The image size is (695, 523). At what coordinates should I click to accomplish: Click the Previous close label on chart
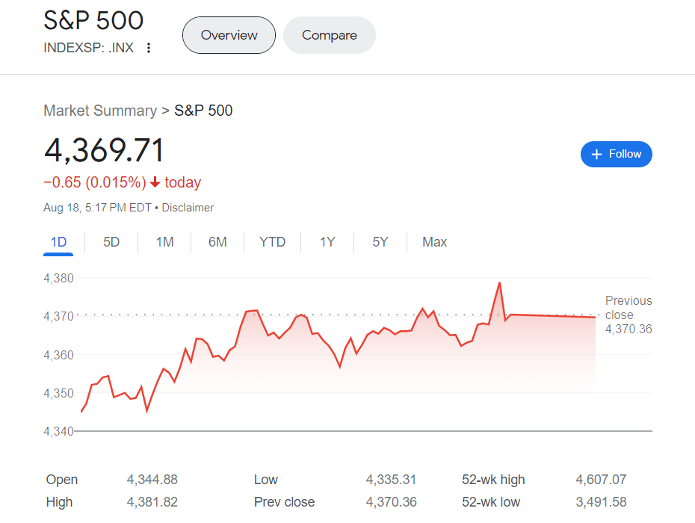pyautogui.click(x=628, y=308)
